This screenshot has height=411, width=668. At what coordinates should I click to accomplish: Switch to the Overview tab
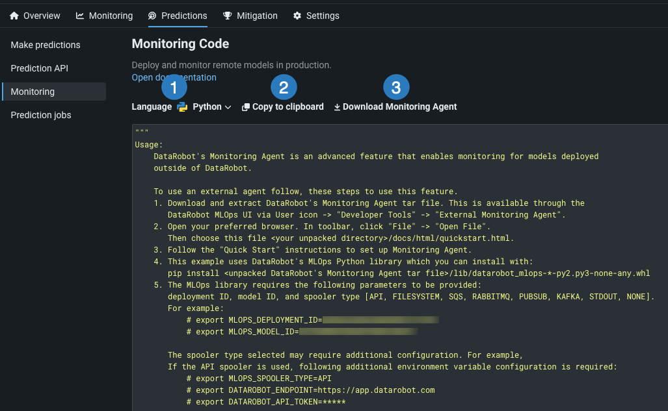[x=42, y=16]
